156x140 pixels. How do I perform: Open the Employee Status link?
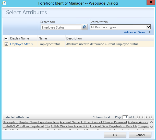click(x=21, y=44)
